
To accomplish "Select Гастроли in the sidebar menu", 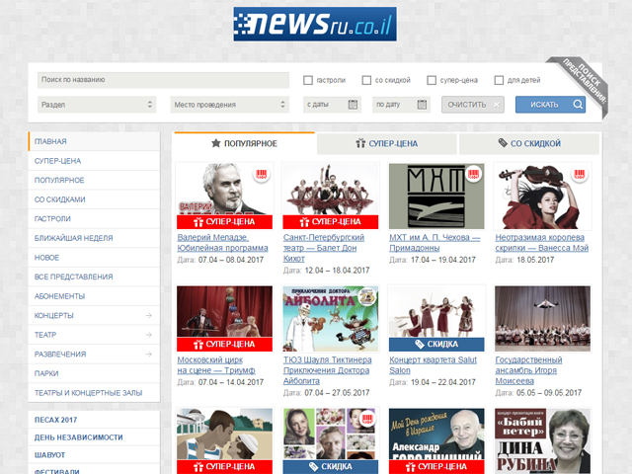I will pyautogui.click(x=95, y=219).
